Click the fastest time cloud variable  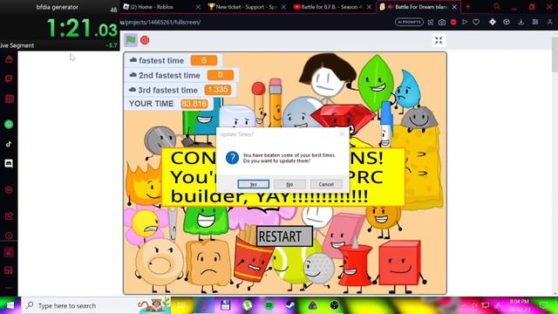pos(174,60)
